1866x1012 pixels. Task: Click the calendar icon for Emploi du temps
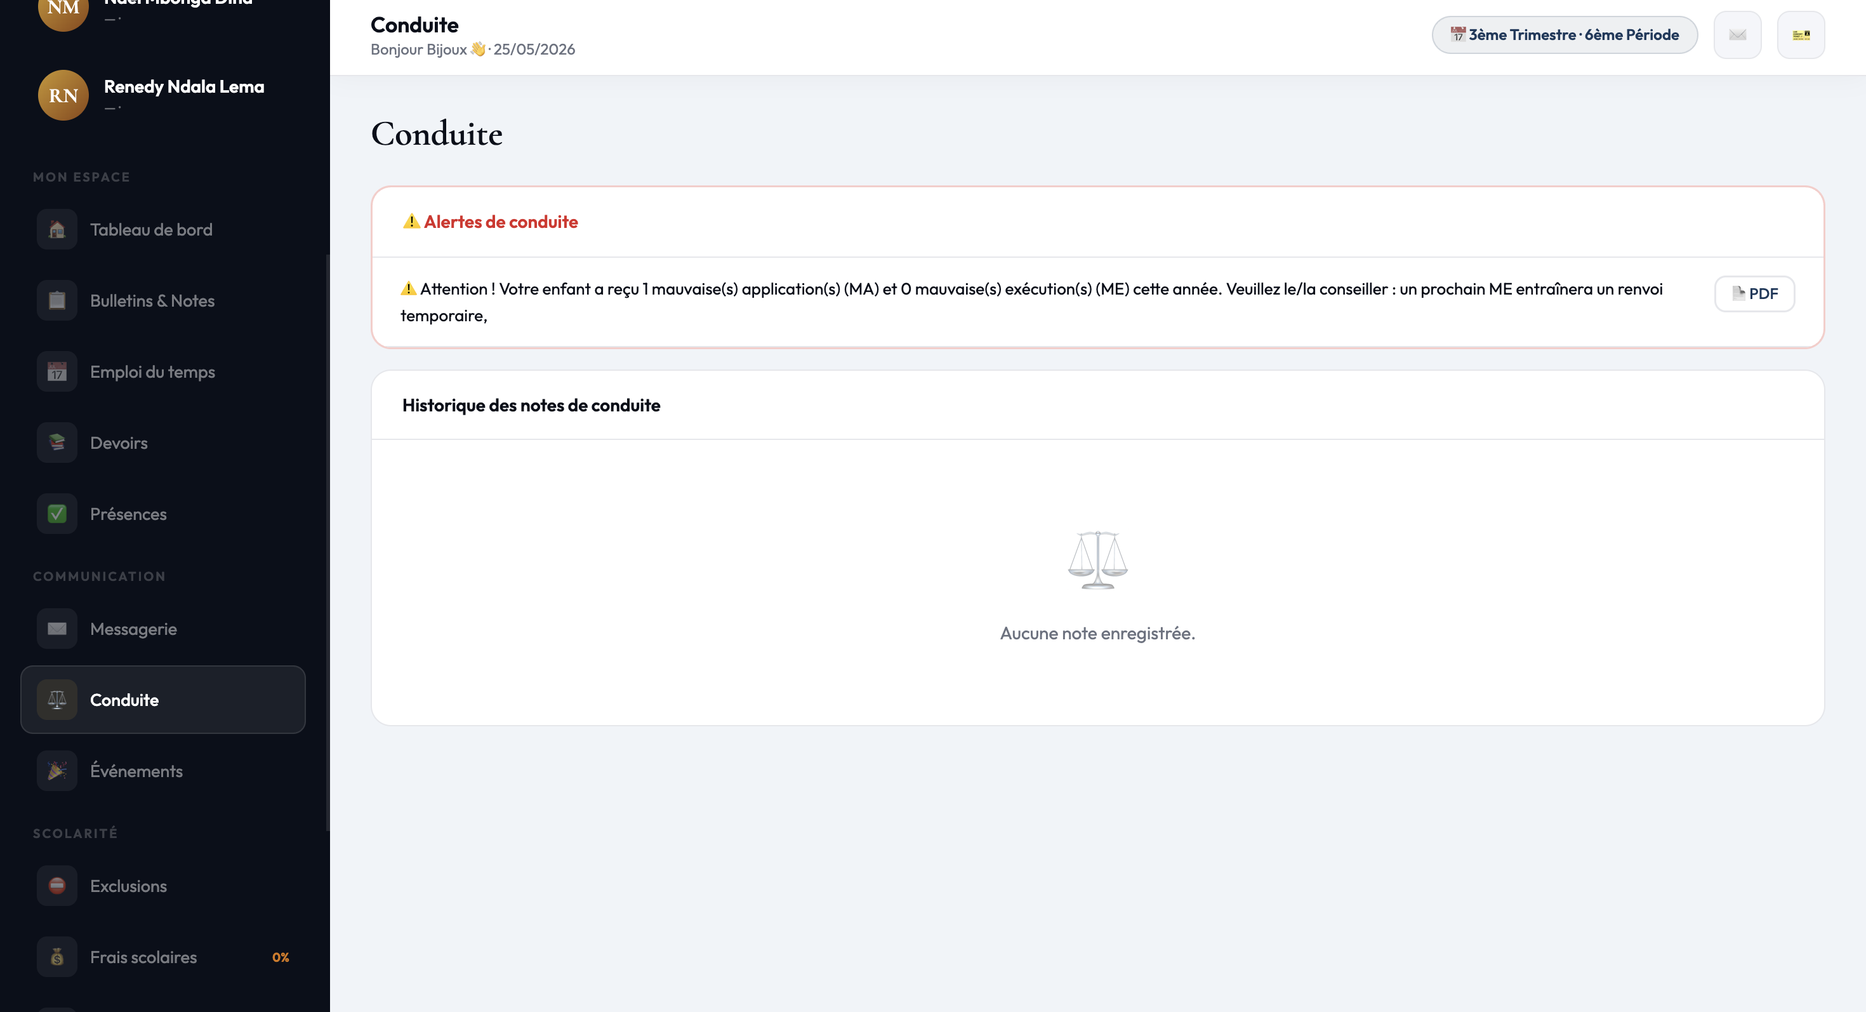coord(56,371)
